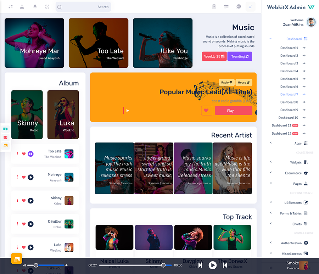Open more options for Skinny track
The height and width of the screenshot is (274, 319).
pyautogui.click(x=17, y=201)
